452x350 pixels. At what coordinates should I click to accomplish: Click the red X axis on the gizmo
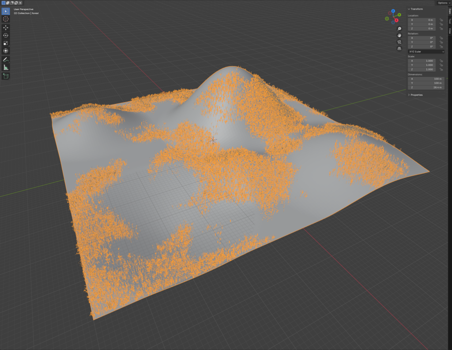coord(396,20)
